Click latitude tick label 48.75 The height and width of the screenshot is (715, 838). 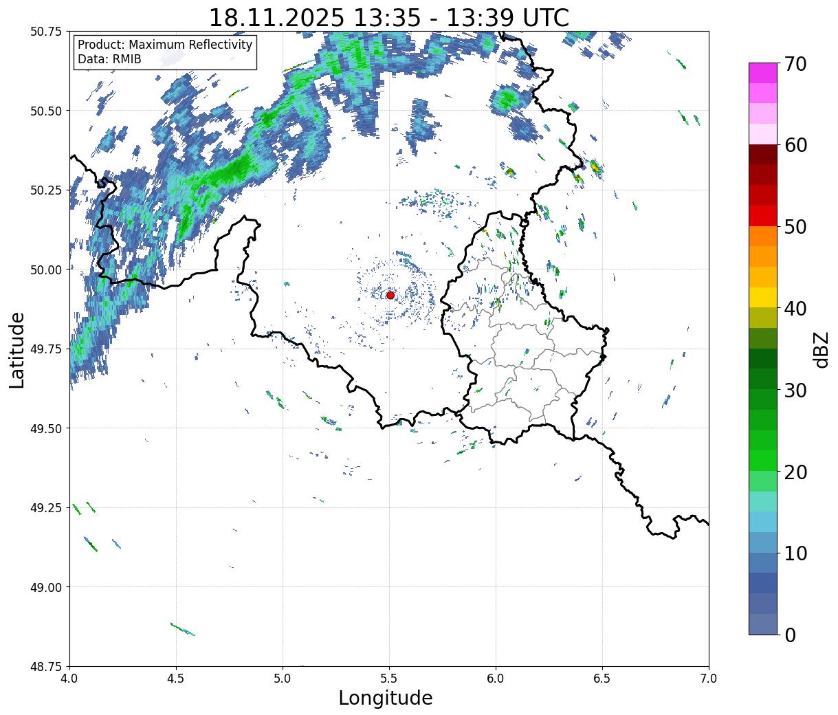point(46,666)
